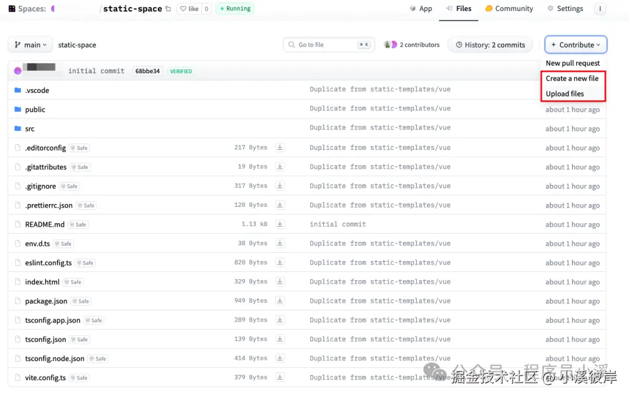Download .gitattributes file

pyautogui.click(x=280, y=166)
